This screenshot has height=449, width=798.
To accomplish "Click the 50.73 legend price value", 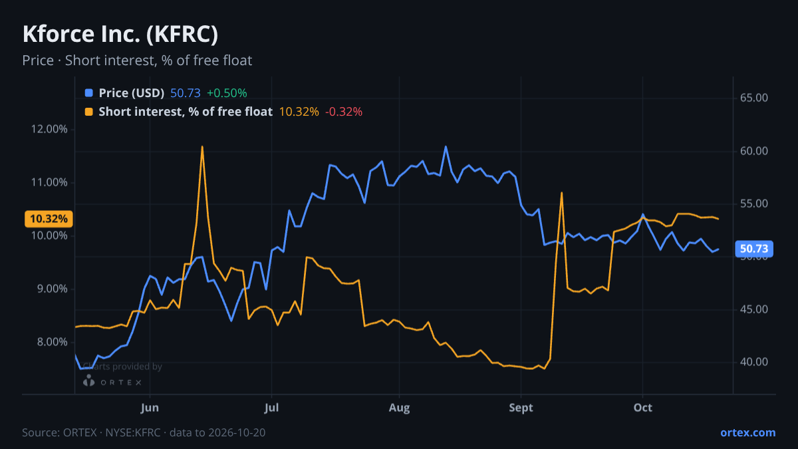I will tap(186, 93).
